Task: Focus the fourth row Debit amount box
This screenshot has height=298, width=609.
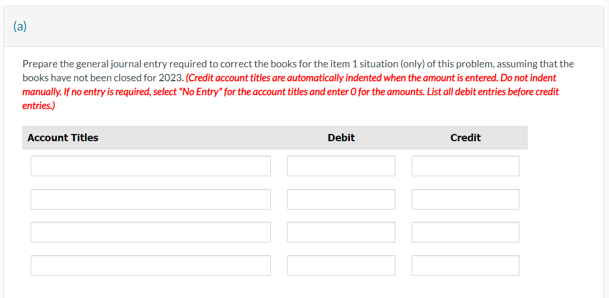Action: pyautogui.click(x=341, y=265)
